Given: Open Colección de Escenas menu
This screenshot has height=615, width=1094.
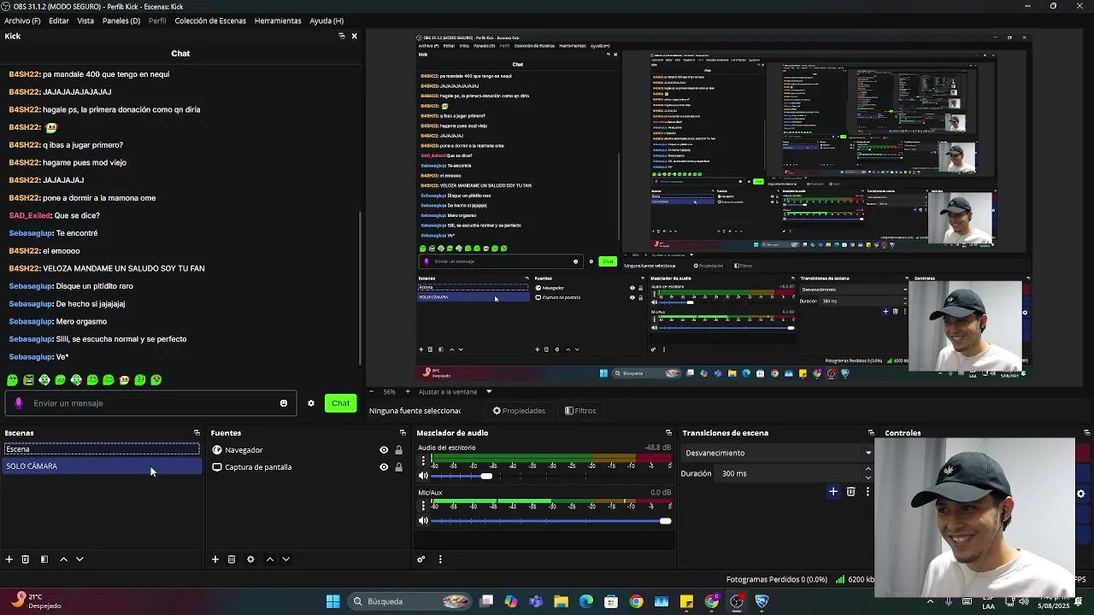Looking at the screenshot, I should 210,20.
